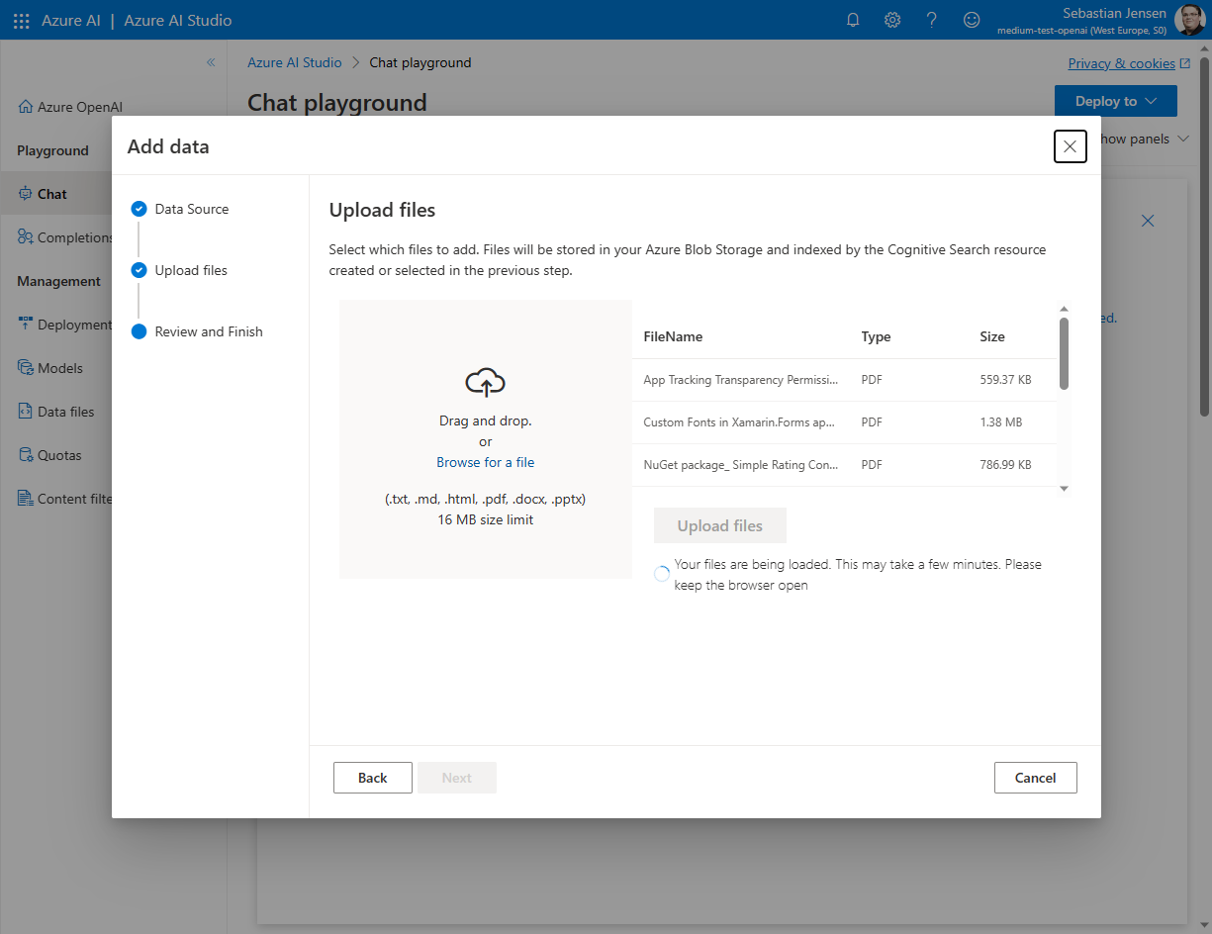
Task: Open the notifications bell
Action: tap(853, 20)
